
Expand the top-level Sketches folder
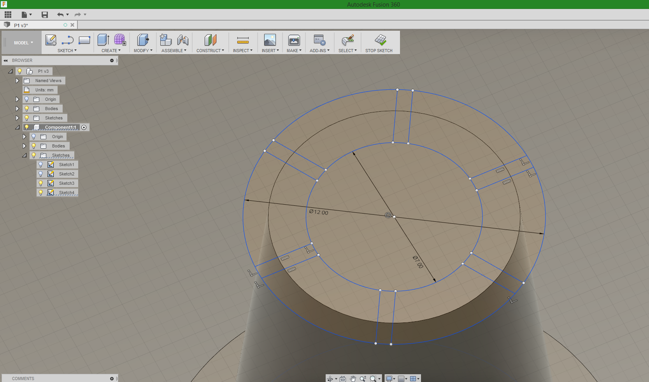tap(17, 118)
